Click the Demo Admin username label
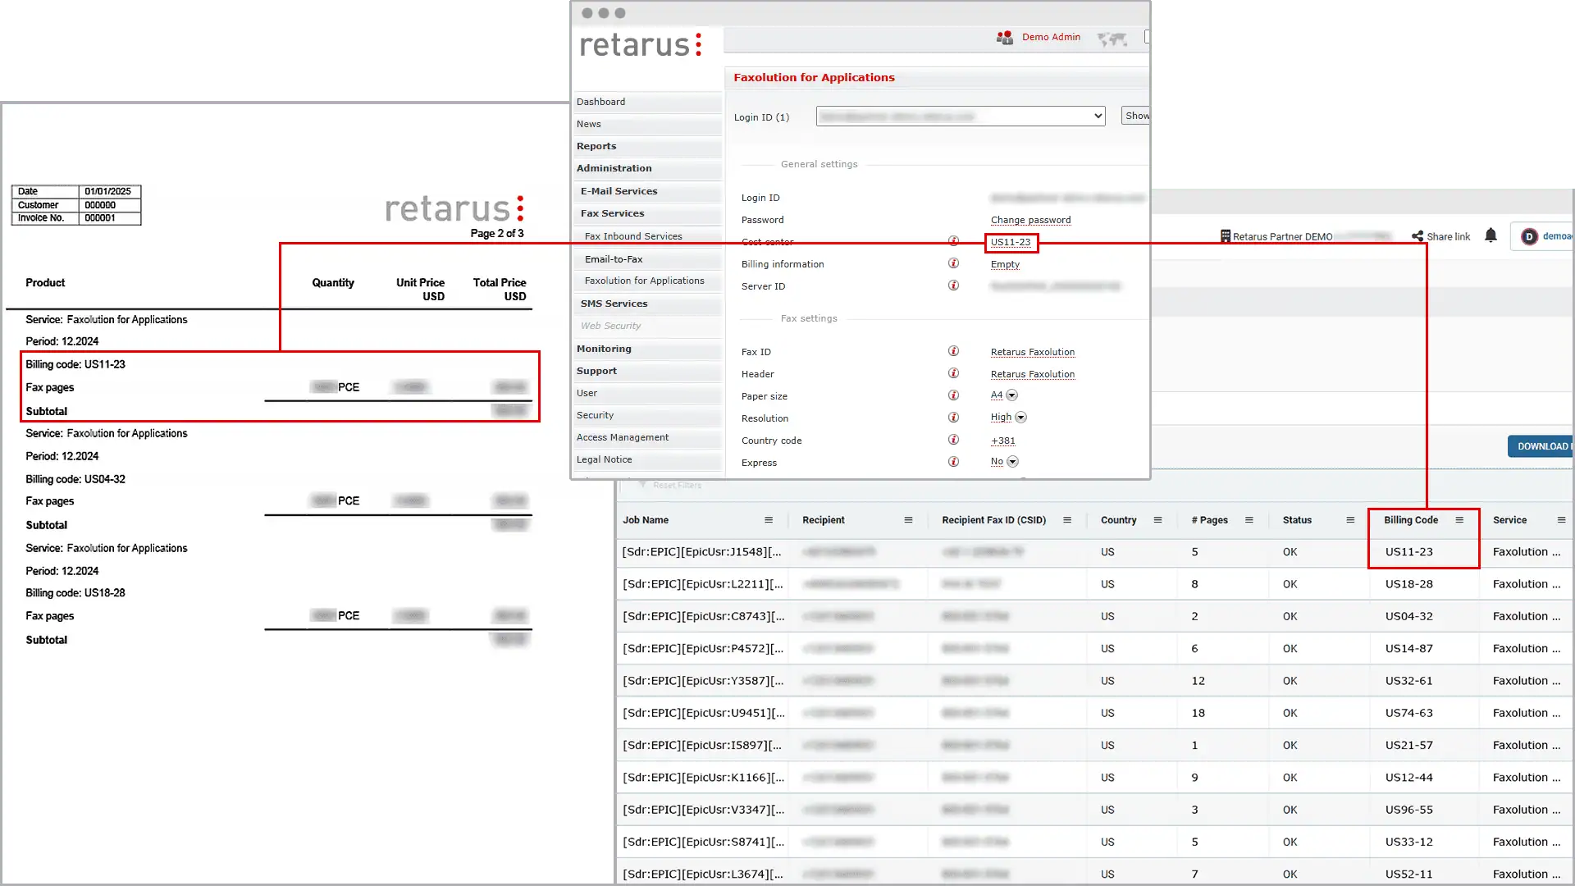This screenshot has height=886, width=1575. click(1051, 38)
